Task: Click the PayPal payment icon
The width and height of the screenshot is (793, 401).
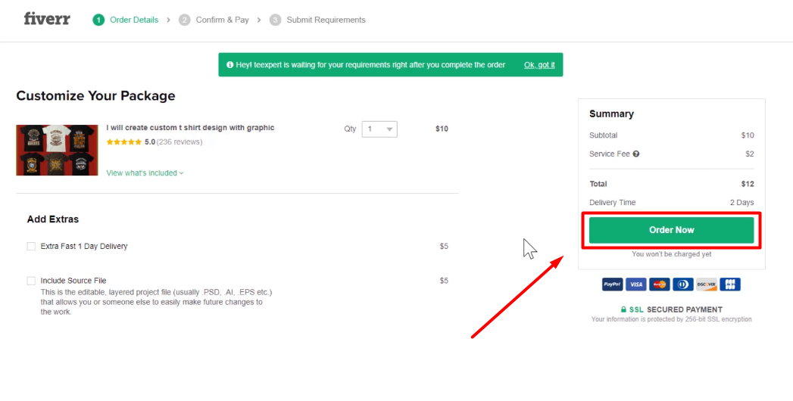Action: (x=612, y=284)
